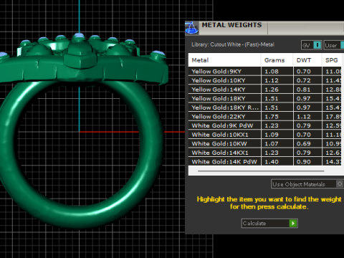Click the 1.08 grams cell for 9KY
This screenshot has height=258, width=344.
[277, 72]
